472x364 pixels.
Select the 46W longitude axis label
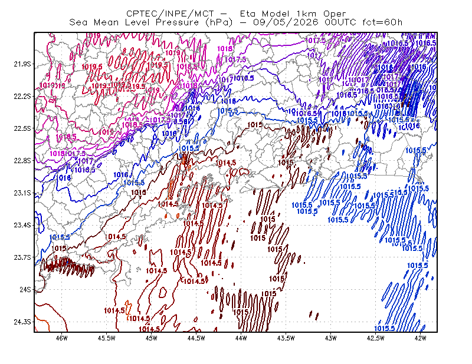pyautogui.click(x=62, y=338)
